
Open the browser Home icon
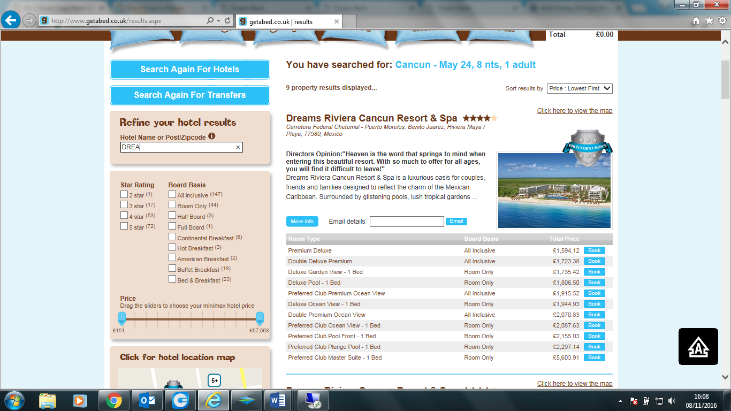(696, 21)
